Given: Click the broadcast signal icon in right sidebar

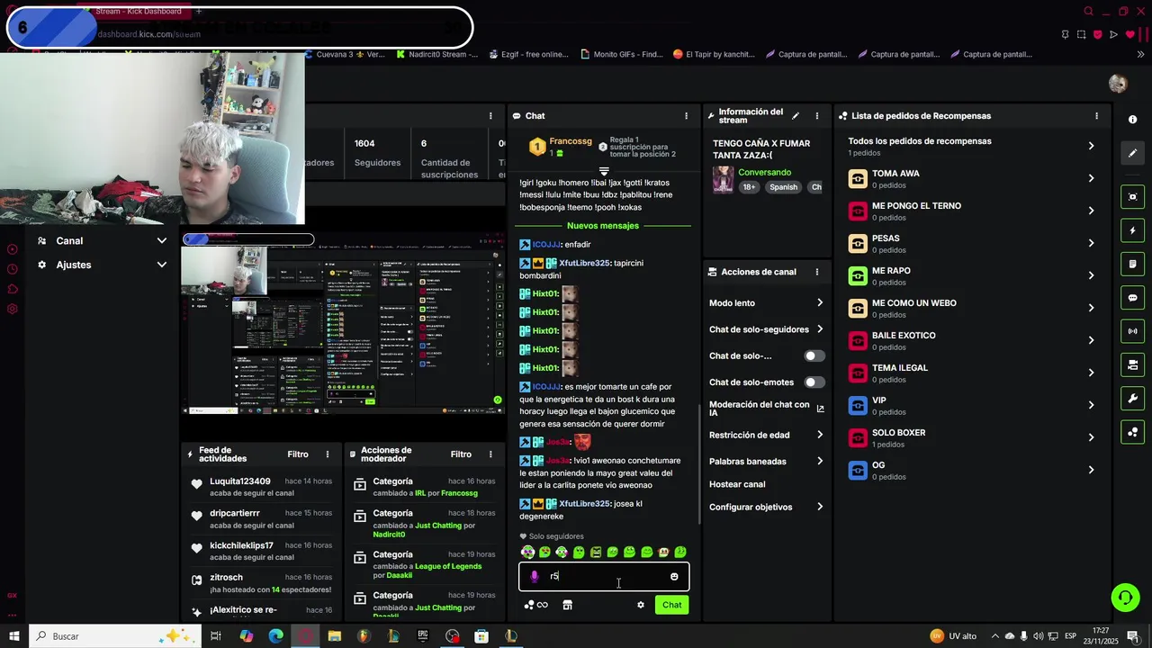Looking at the screenshot, I should (x=1132, y=331).
